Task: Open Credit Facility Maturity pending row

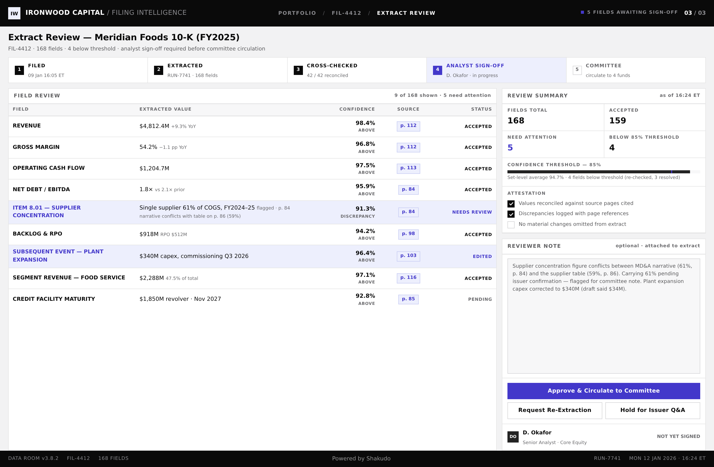Action: point(252,299)
